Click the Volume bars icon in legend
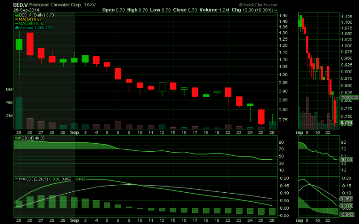 (15, 28)
